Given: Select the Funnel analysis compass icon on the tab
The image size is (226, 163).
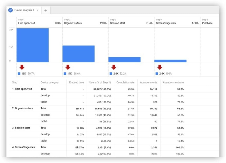Looking at the screenshot, I should [11, 10].
